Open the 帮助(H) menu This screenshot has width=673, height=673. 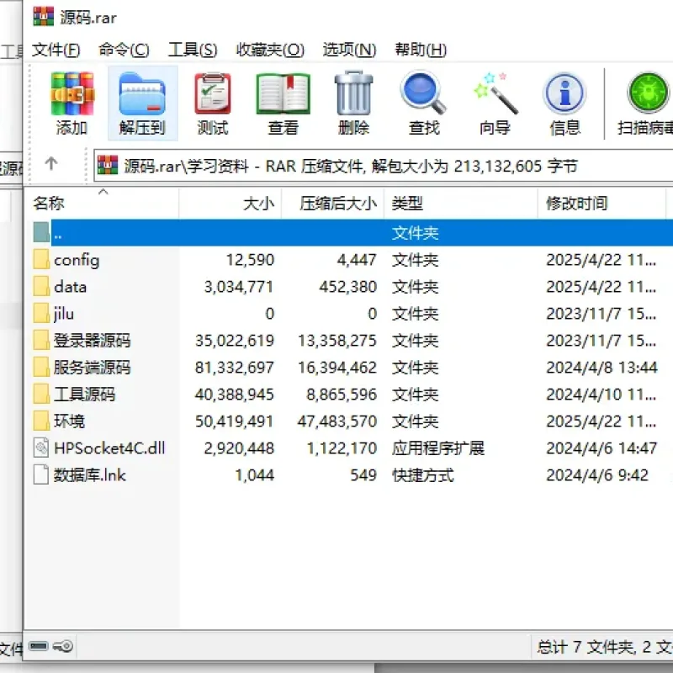pyautogui.click(x=421, y=50)
